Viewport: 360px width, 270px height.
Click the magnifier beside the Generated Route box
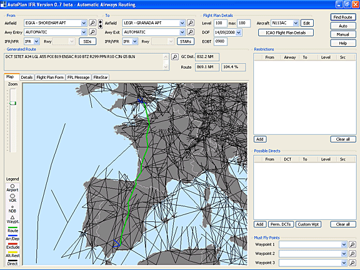click(175, 57)
